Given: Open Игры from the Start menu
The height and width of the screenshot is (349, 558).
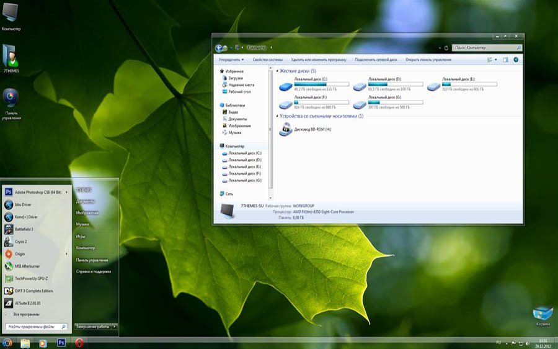Looking at the screenshot, I should 81,237.
